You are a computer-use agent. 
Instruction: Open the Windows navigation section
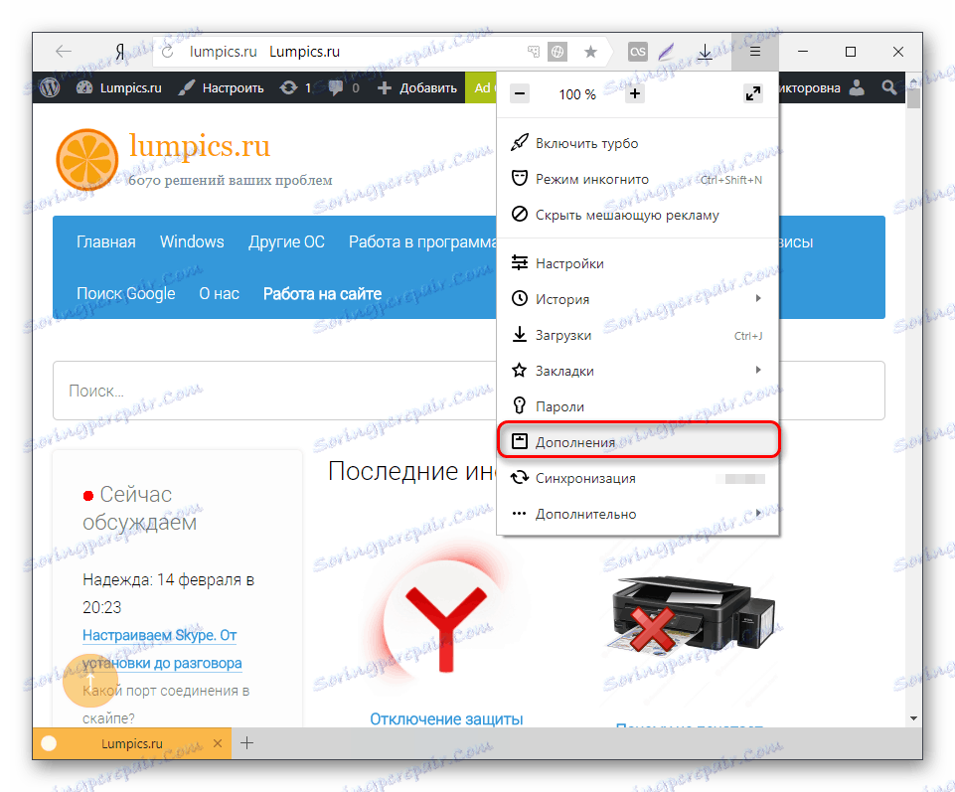[192, 241]
